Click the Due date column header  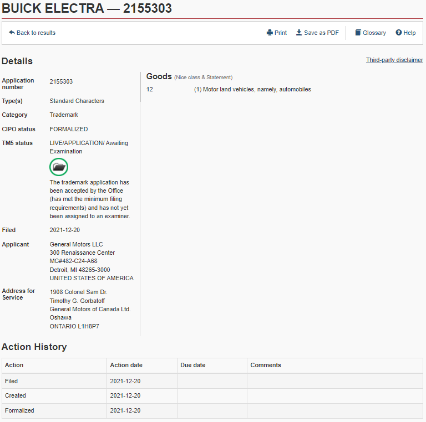click(212, 366)
